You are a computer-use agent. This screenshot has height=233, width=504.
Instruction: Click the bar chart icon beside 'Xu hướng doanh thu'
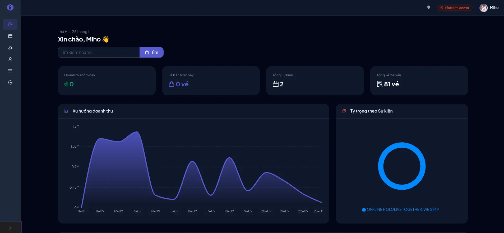[66, 111]
